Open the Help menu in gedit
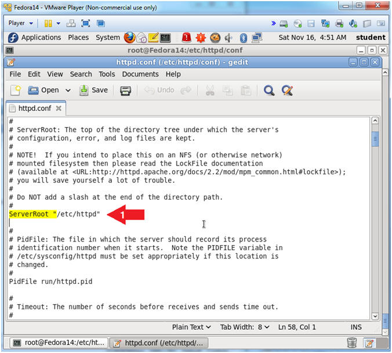 tap(173, 74)
